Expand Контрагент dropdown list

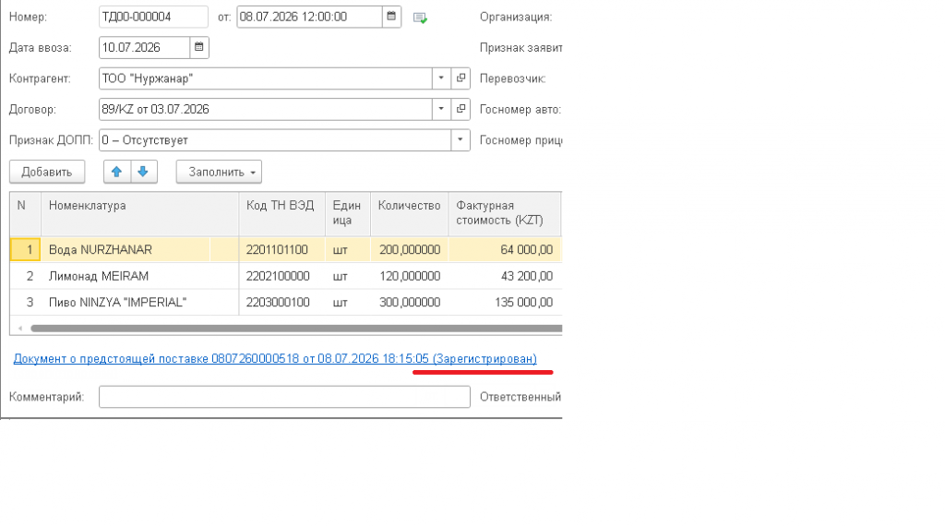(x=441, y=78)
